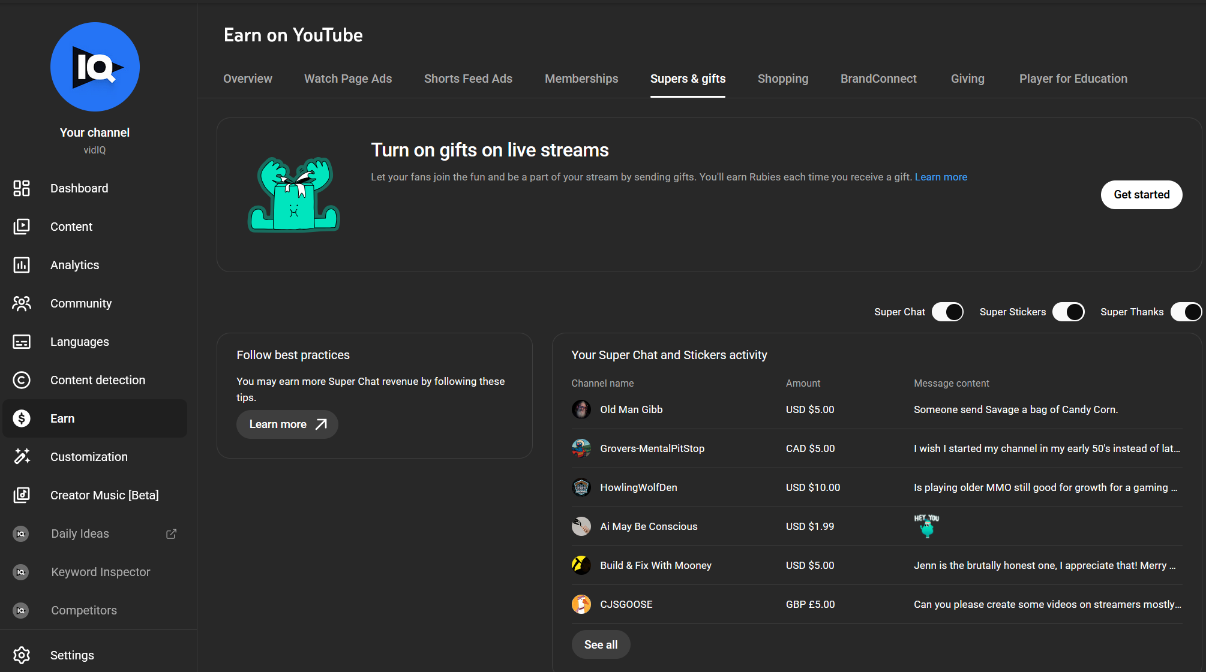Click Learn more button under best practices
Screen dimensions: 1206x672
tap(287, 424)
